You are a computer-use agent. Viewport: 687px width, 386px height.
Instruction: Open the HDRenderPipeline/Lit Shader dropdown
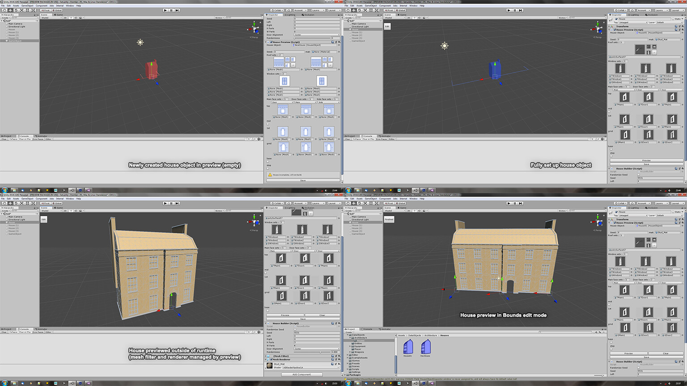tap(311, 367)
